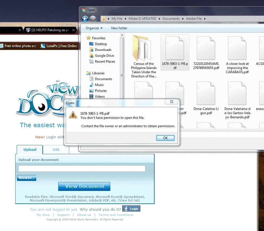Click the warning triangle icon in the error dialog
264x231 pixels.
[x=73, y=115]
